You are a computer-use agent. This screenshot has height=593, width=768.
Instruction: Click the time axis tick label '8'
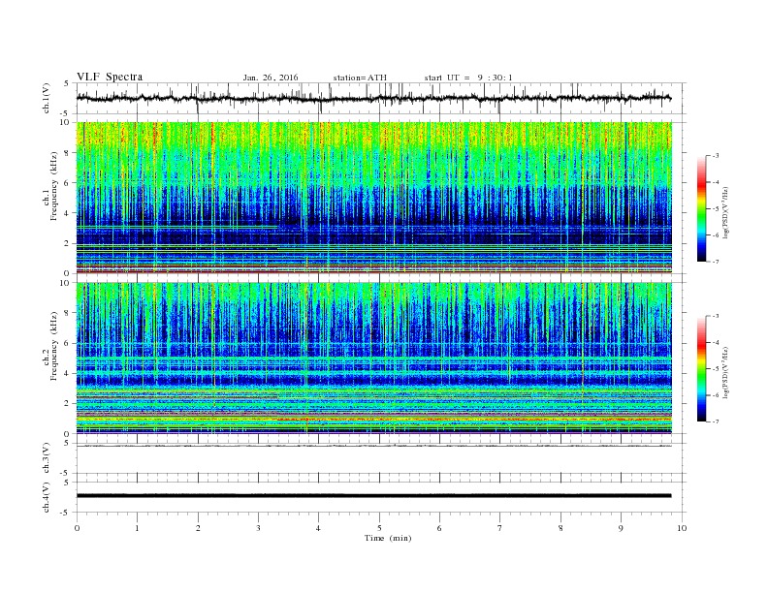(x=560, y=528)
